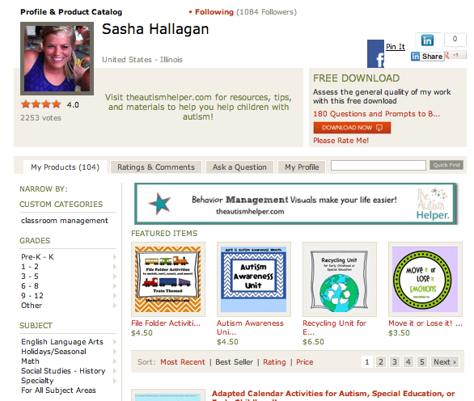Expand the Pre-K - K grade filter

coord(115,257)
